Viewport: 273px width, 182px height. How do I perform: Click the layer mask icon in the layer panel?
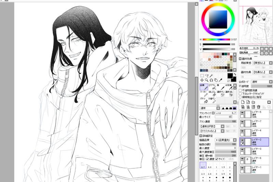269,102
